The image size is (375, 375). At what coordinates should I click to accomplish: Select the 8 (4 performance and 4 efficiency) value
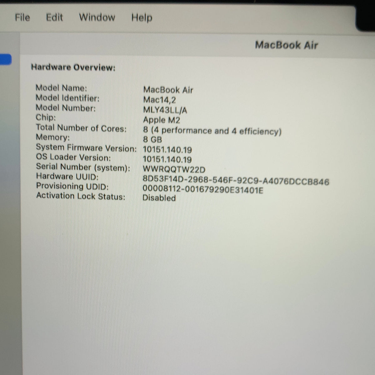click(212, 131)
